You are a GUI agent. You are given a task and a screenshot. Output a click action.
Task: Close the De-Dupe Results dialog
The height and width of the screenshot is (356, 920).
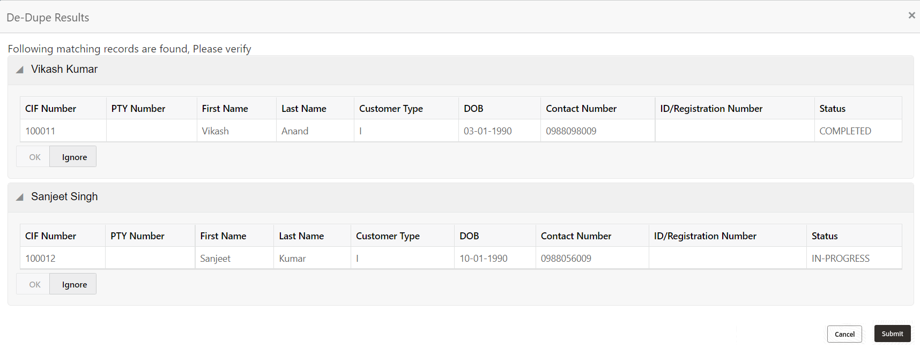pos(911,16)
